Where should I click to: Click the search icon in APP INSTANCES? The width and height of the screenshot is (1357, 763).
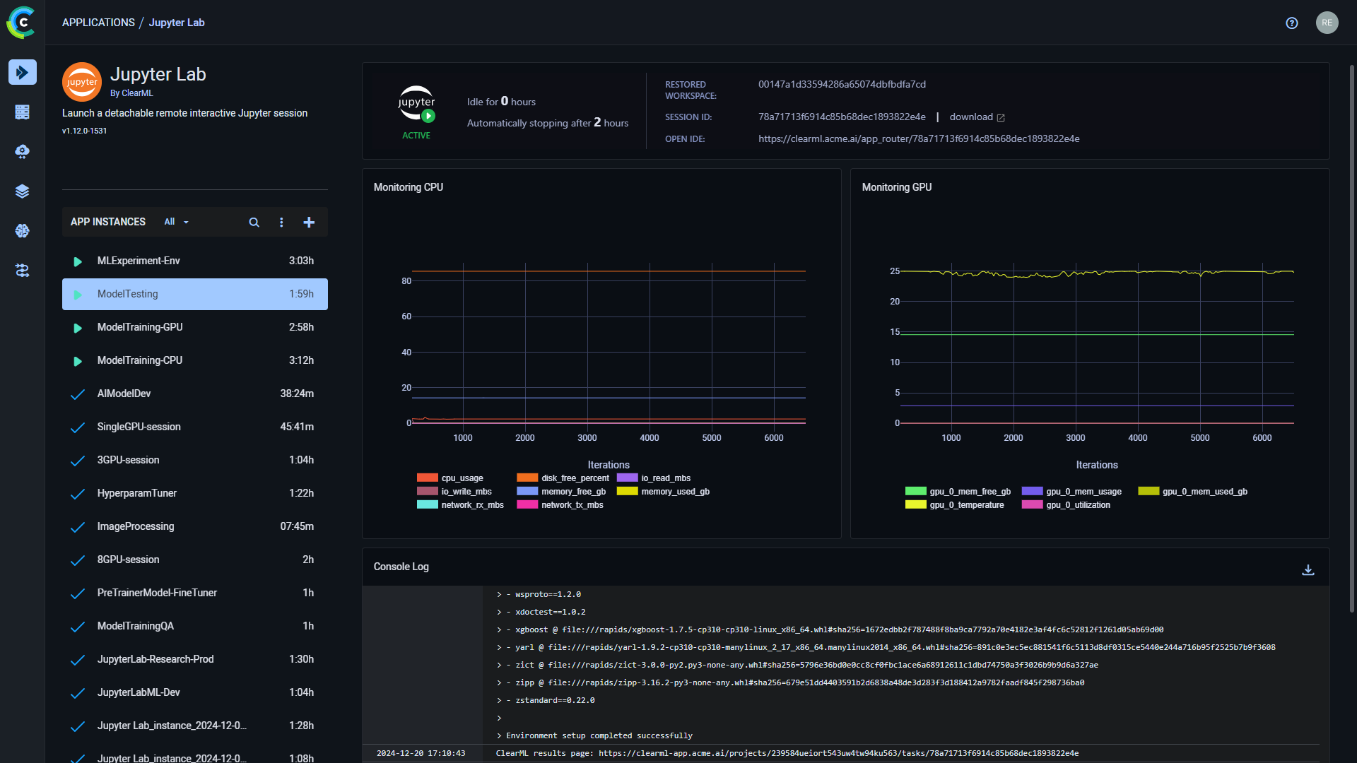click(x=254, y=222)
